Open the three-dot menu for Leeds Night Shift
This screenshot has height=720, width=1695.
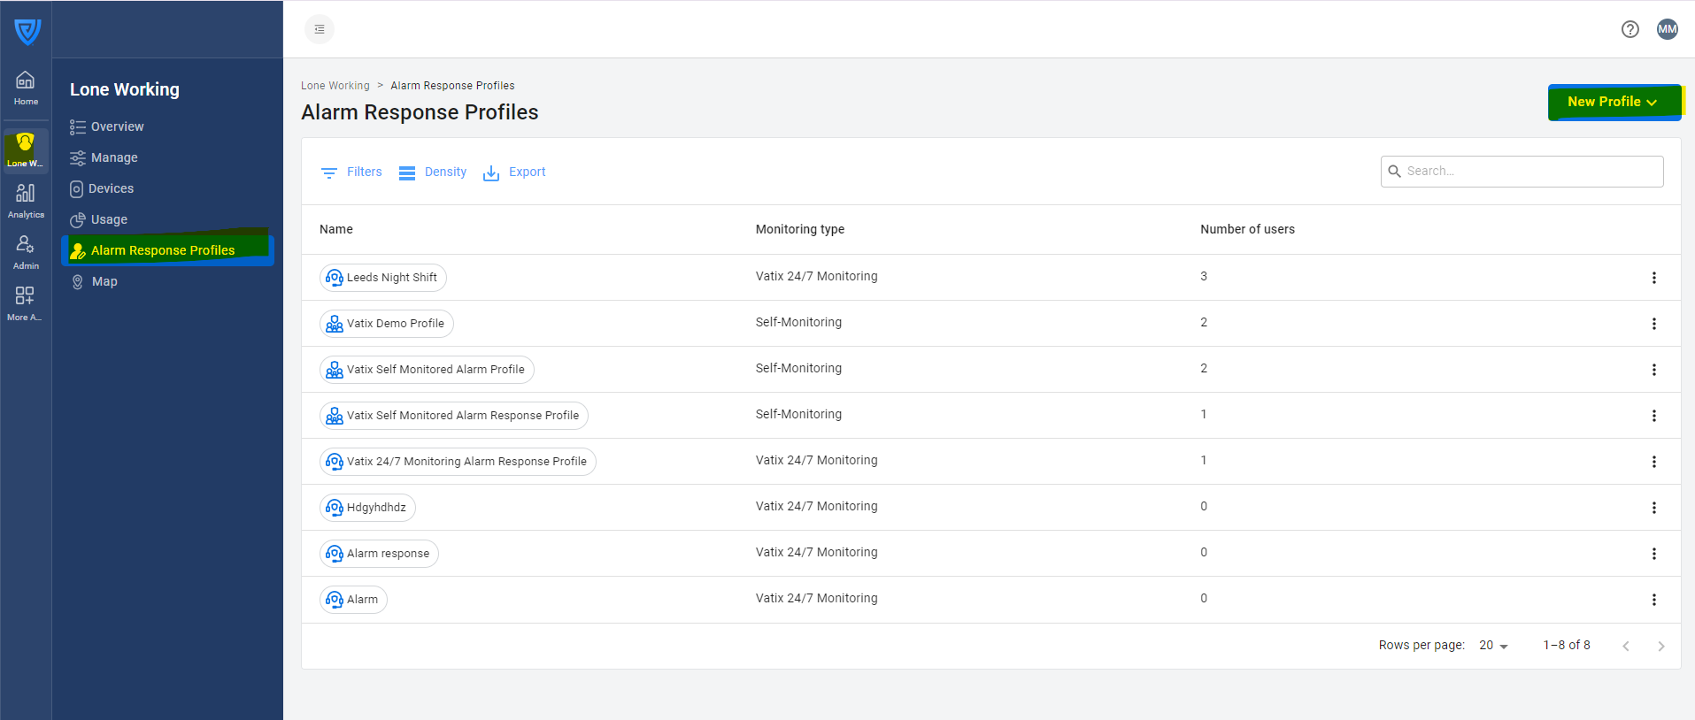coord(1653,278)
